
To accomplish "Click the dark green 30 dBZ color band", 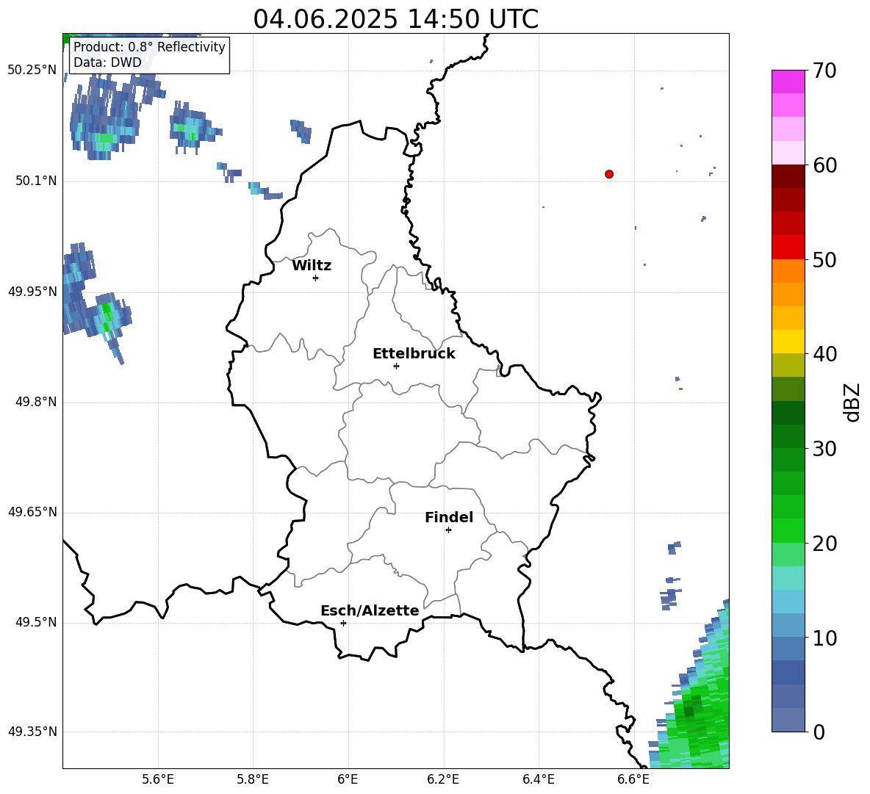I will click(788, 436).
